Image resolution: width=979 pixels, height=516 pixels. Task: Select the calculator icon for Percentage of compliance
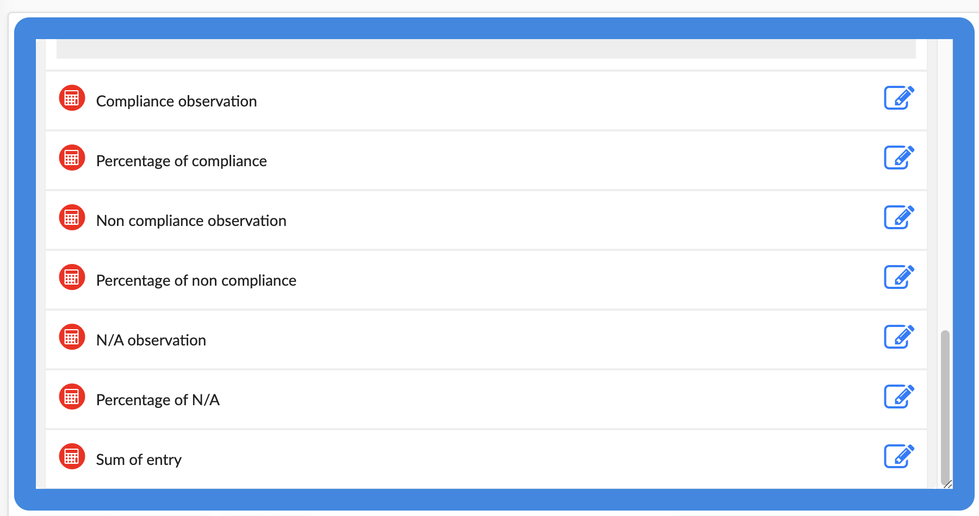(x=72, y=158)
